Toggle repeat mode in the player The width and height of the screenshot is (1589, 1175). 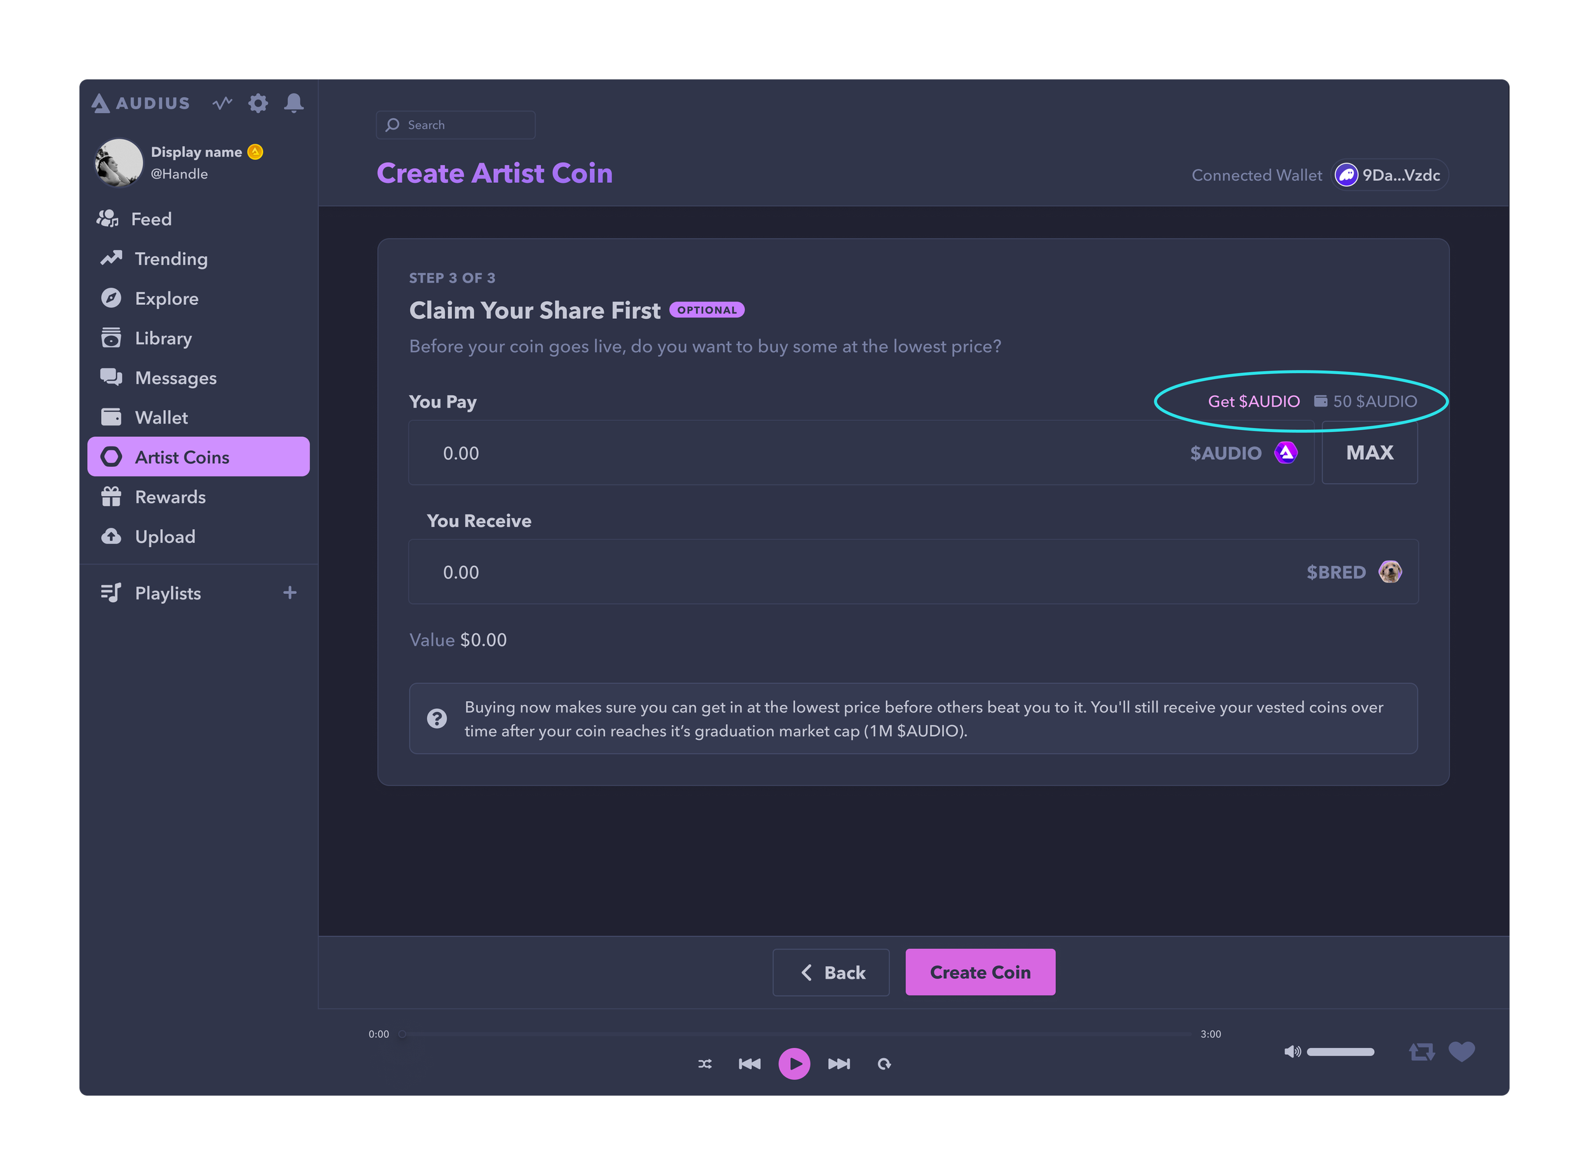click(x=884, y=1064)
